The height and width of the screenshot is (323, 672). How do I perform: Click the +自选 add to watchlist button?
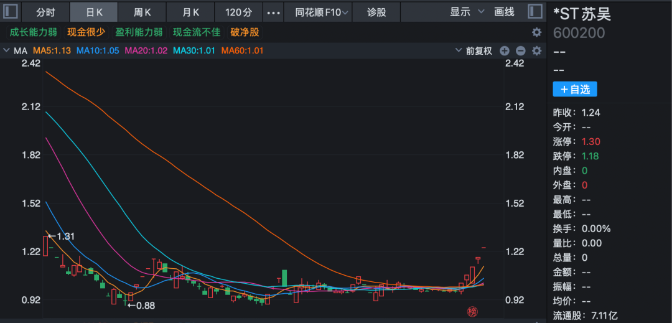[x=574, y=90]
